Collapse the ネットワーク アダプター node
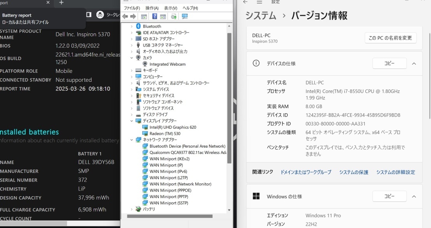This screenshot has height=228, width=431. 131,140
